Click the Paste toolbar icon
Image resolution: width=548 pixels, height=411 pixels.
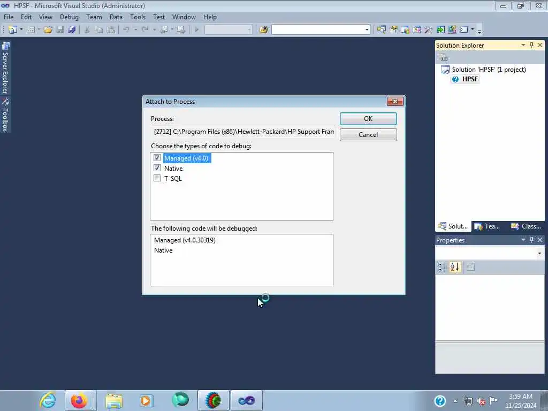point(111,30)
